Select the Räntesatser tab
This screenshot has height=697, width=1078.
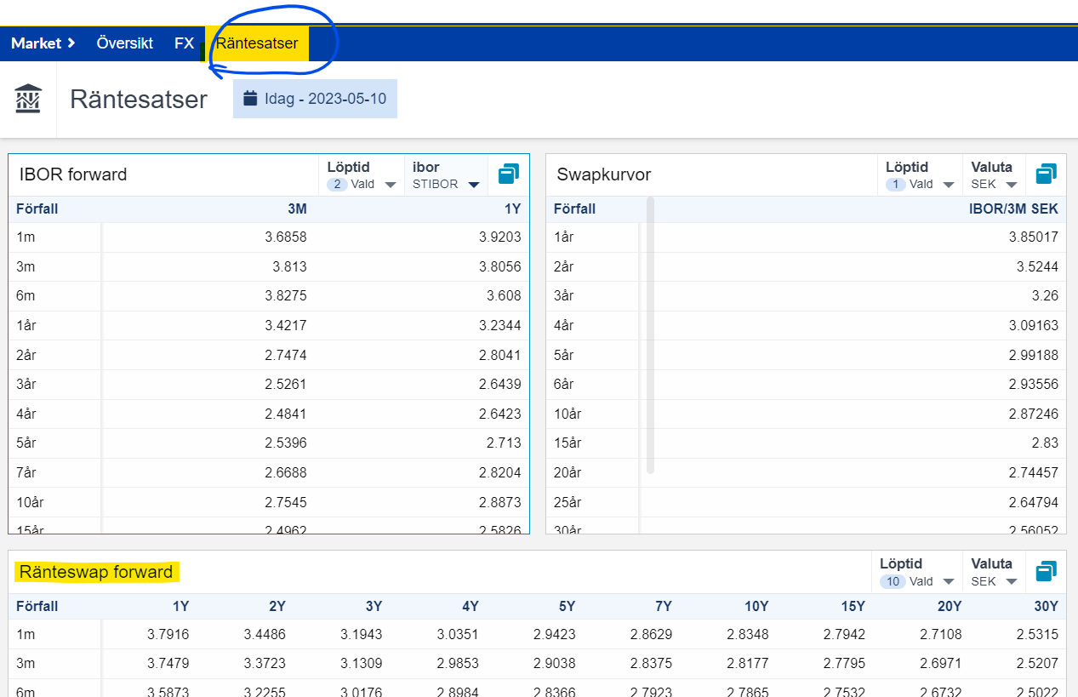(x=257, y=43)
